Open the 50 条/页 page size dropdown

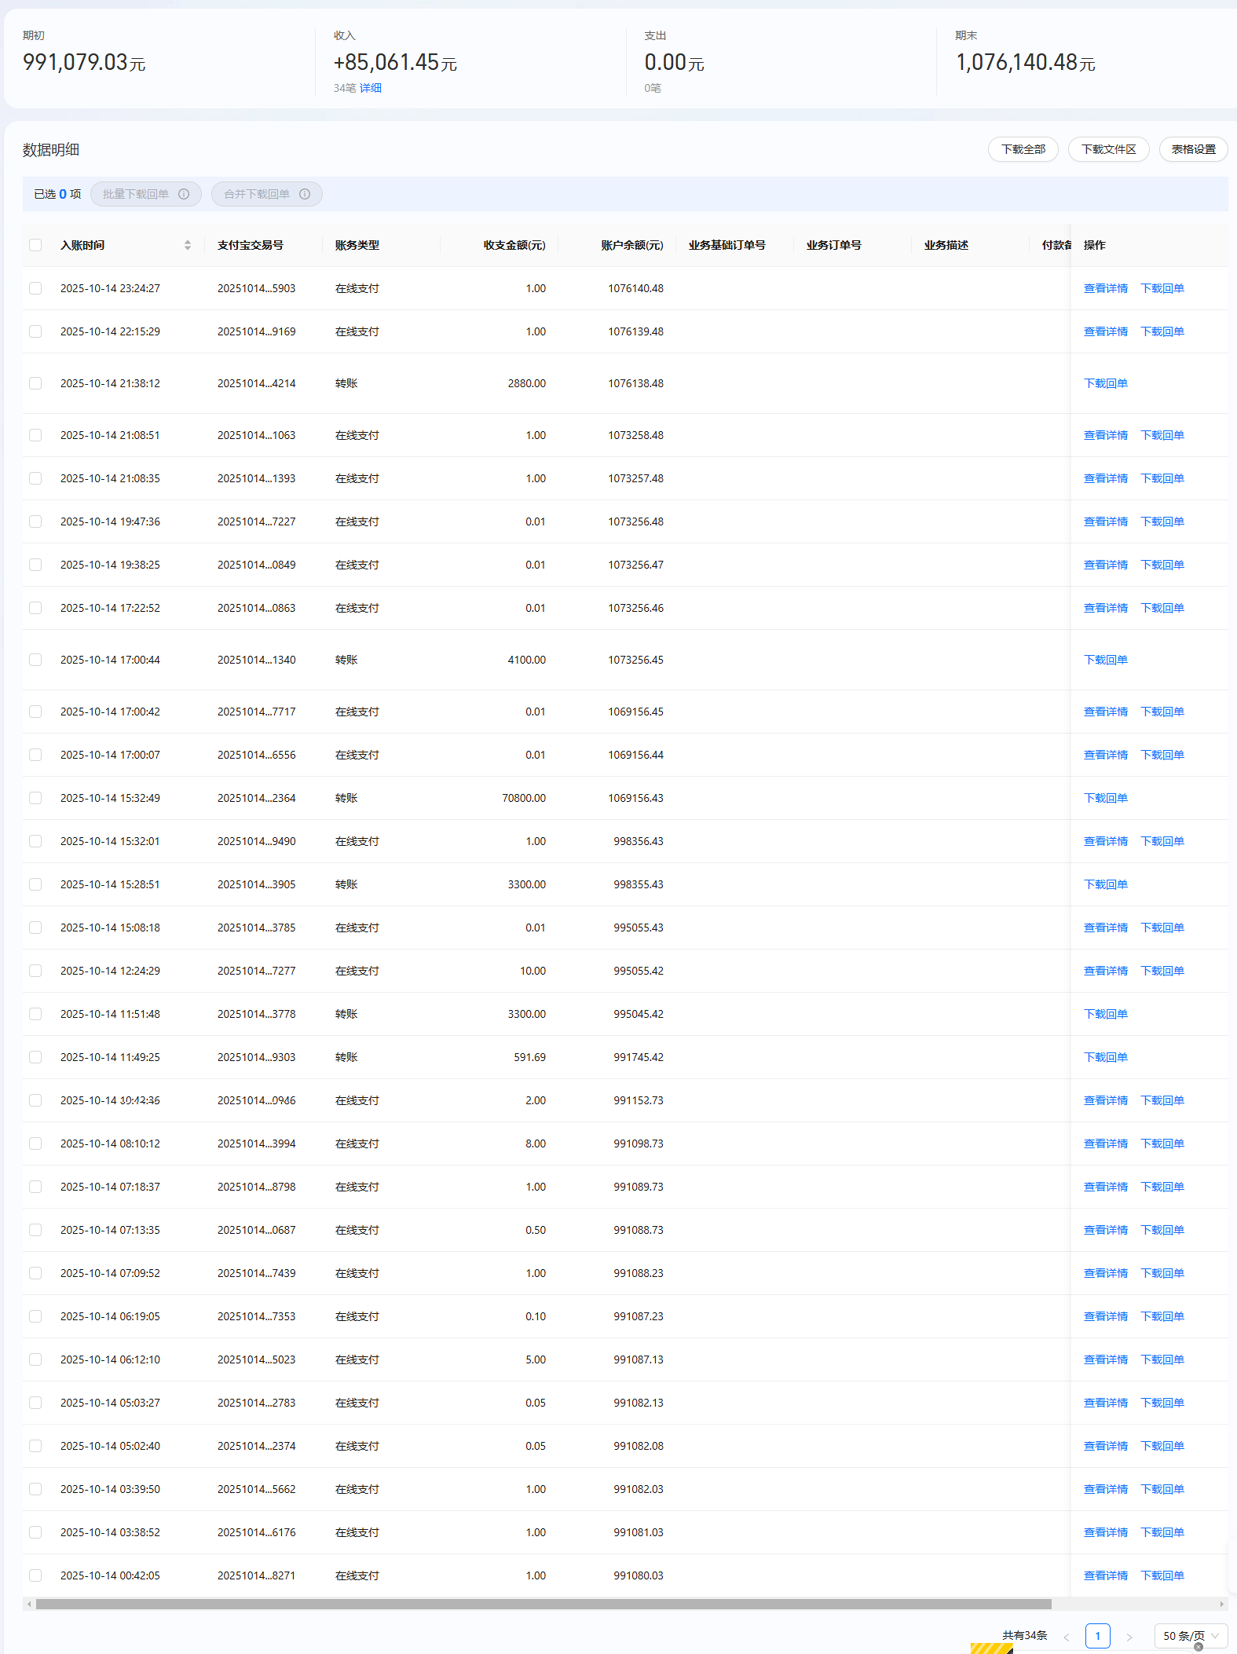tap(1190, 1636)
